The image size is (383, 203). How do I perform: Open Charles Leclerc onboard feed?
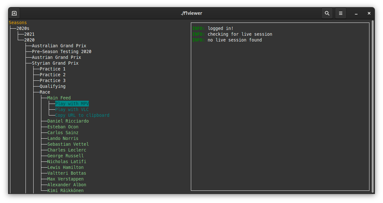[67, 150]
